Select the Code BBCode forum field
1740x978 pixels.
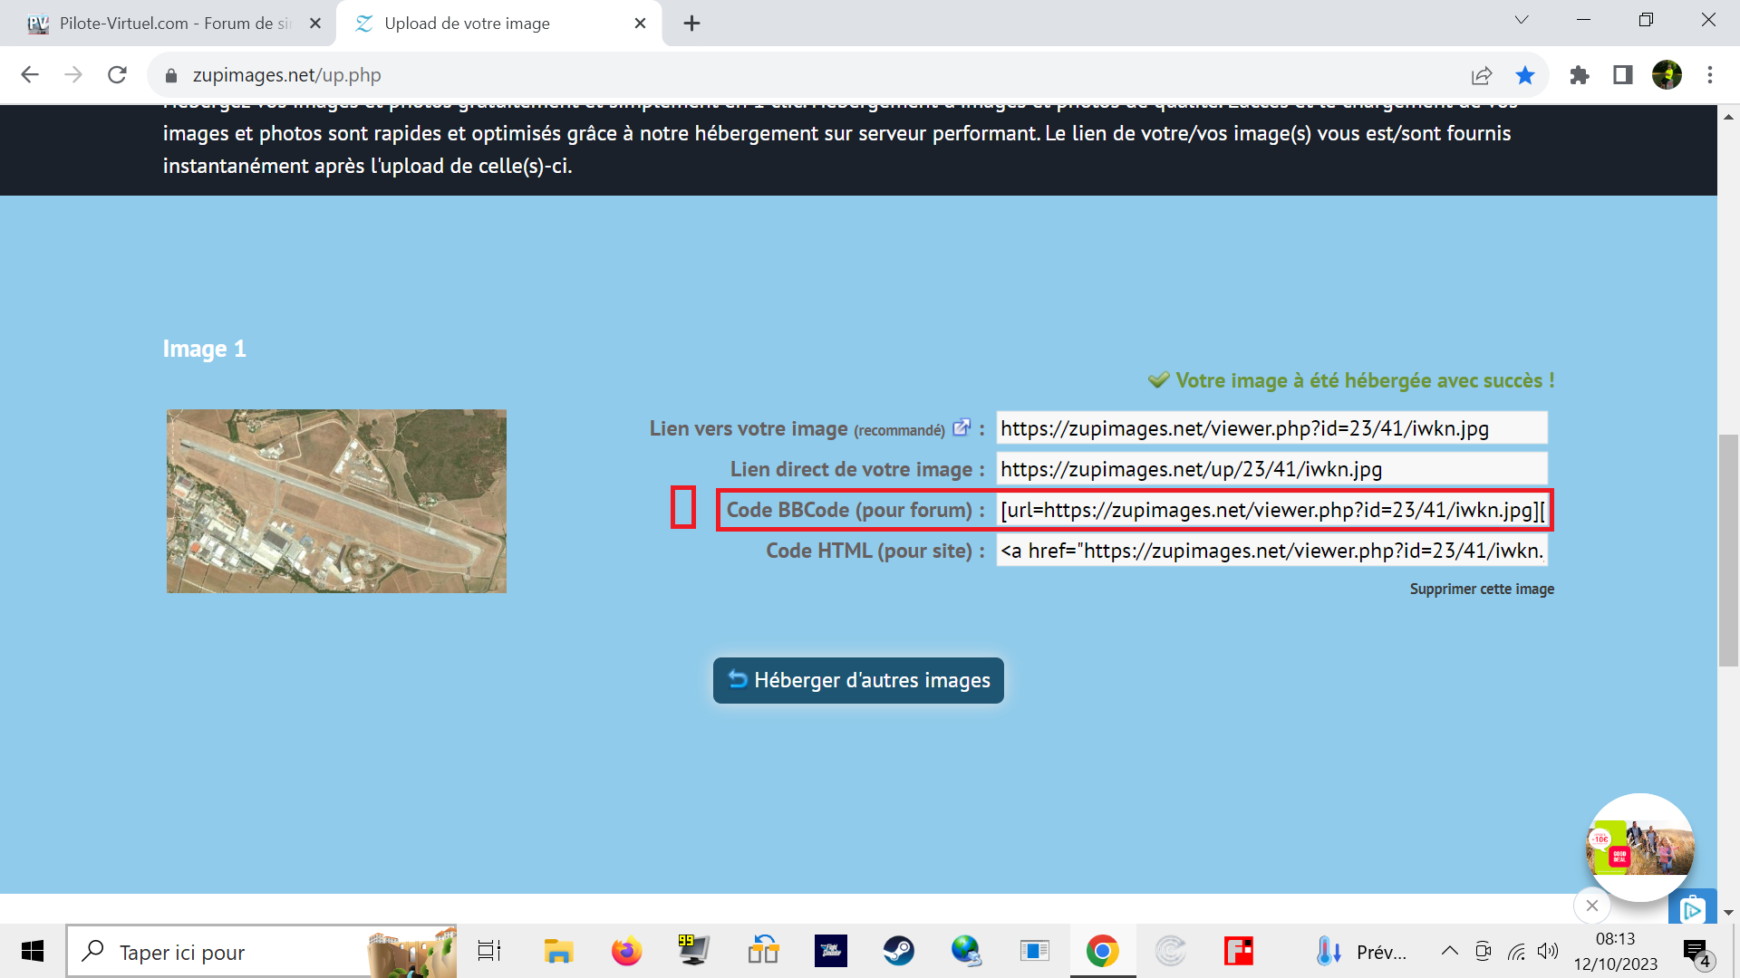point(1271,510)
